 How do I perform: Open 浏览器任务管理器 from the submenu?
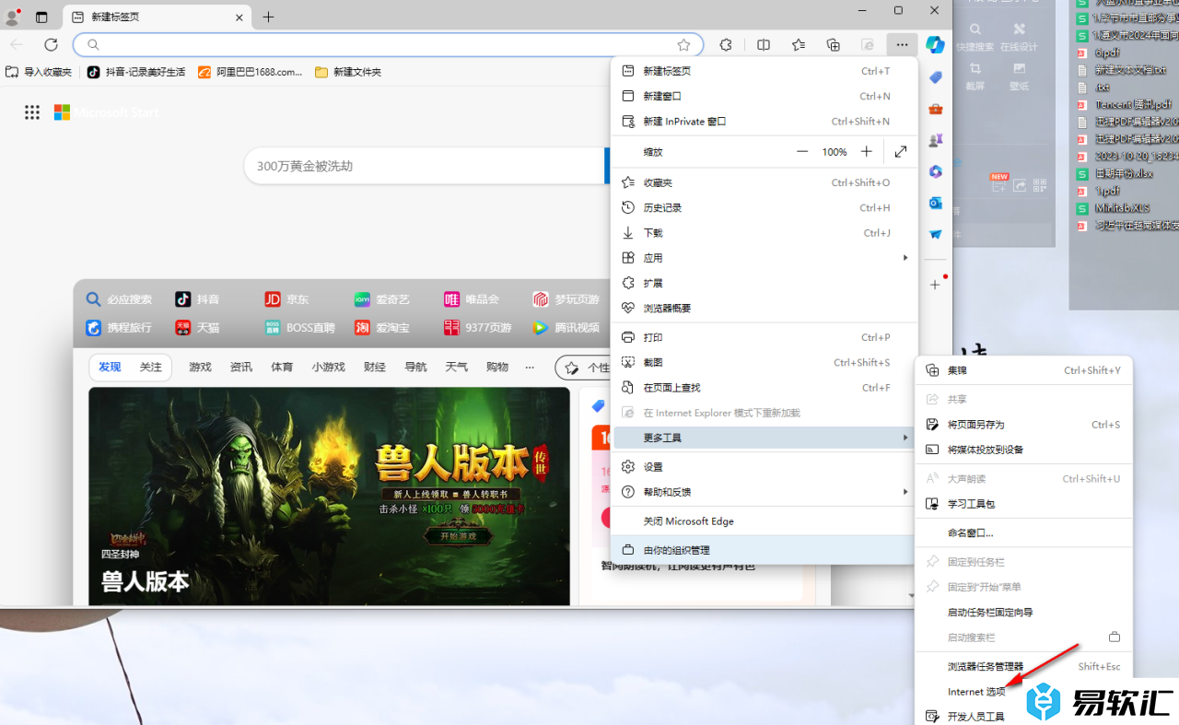point(986,667)
